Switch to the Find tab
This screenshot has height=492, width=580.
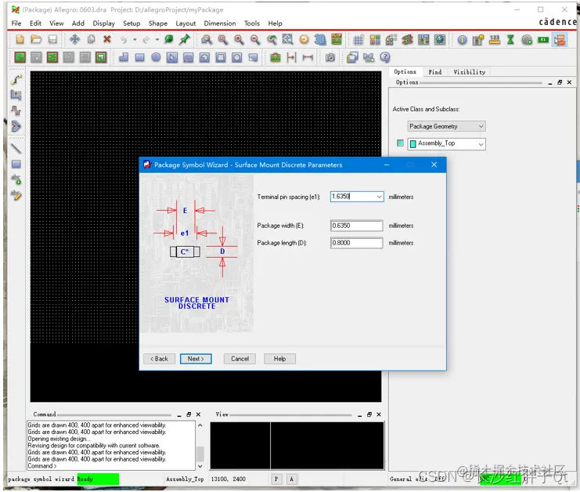click(x=435, y=72)
